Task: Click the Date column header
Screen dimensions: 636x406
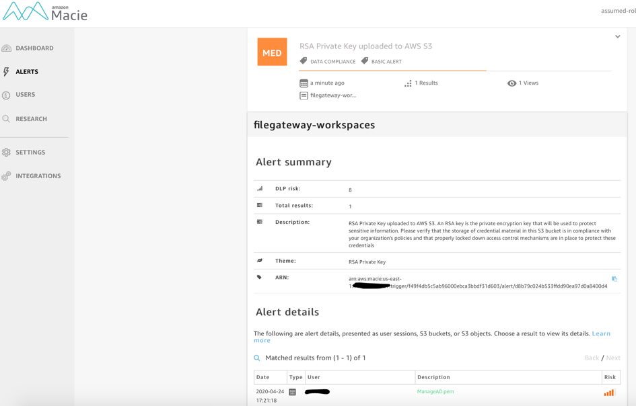Action: (263, 377)
